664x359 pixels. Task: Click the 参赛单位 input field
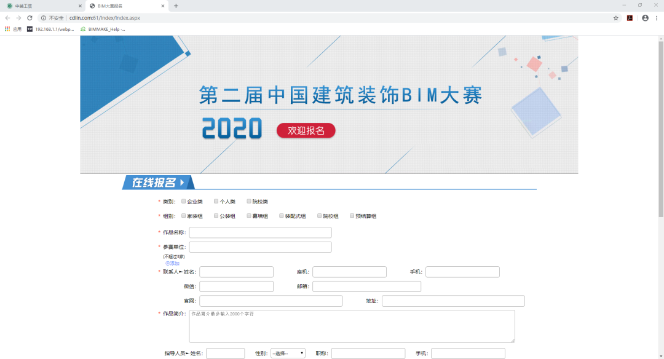point(261,247)
